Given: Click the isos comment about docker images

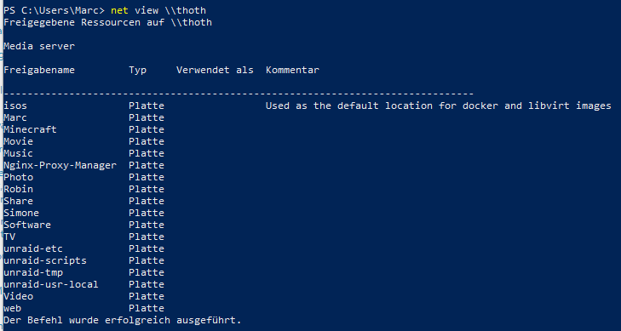Looking at the screenshot, I should (x=439, y=106).
